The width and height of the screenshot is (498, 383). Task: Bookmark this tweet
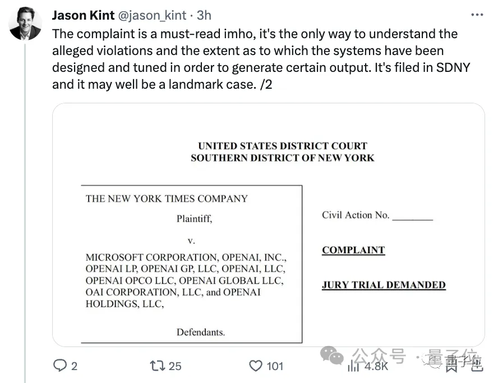coord(452,366)
